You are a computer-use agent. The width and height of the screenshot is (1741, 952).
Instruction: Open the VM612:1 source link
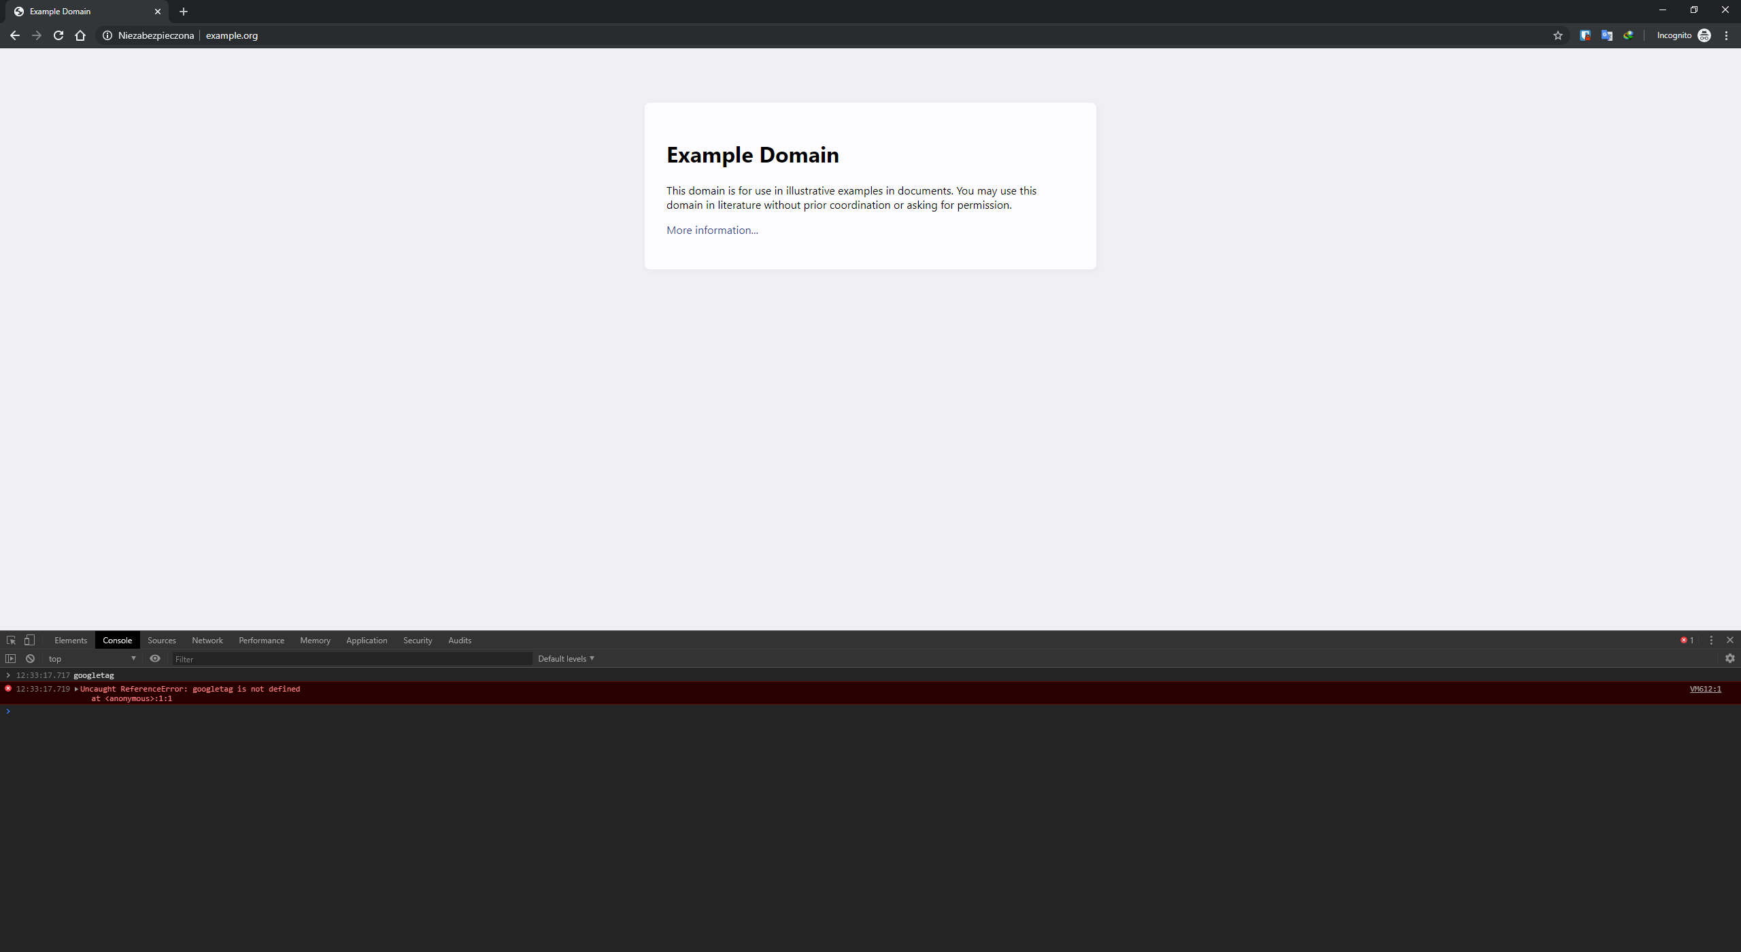point(1705,689)
